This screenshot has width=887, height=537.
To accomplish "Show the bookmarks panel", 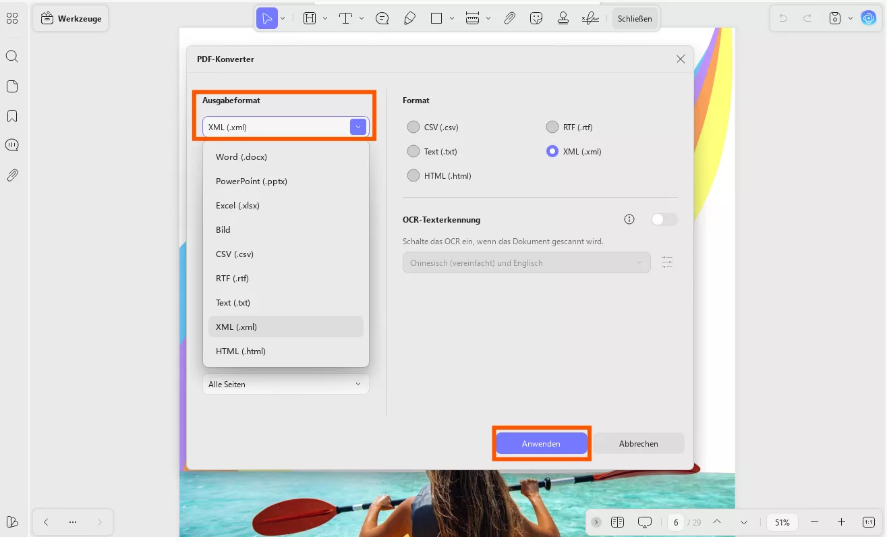I will click(12, 115).
